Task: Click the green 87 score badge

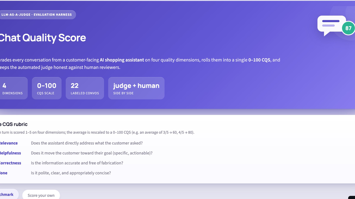Action: pos(348,28)
